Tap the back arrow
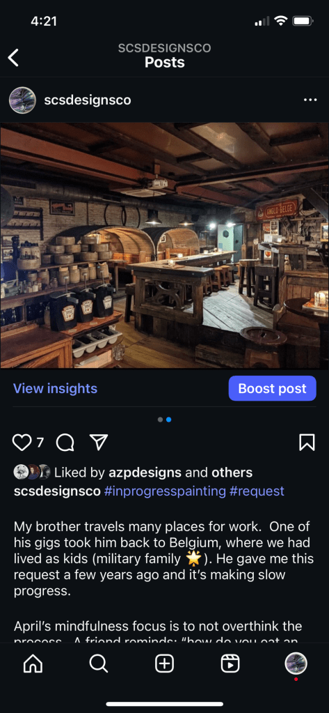 point(14,58)
